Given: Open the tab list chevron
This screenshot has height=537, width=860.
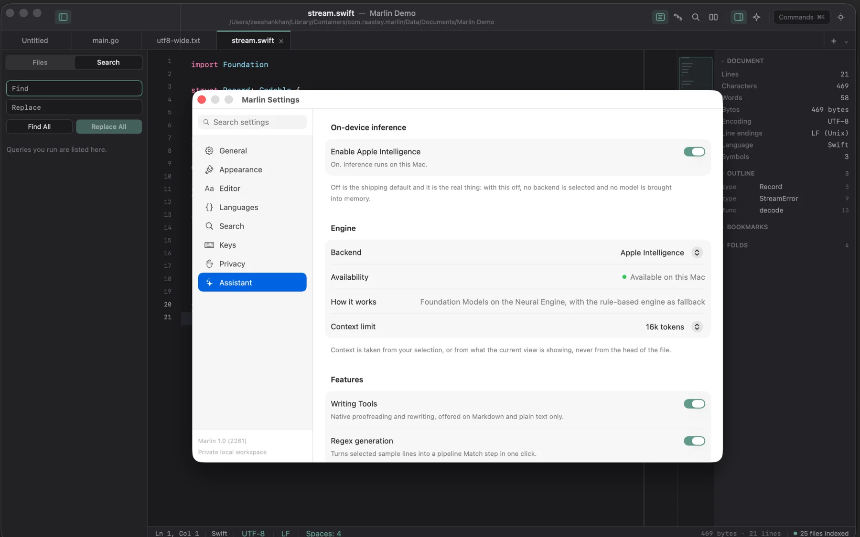Looking at the screenshot, I should pos(846,42).
